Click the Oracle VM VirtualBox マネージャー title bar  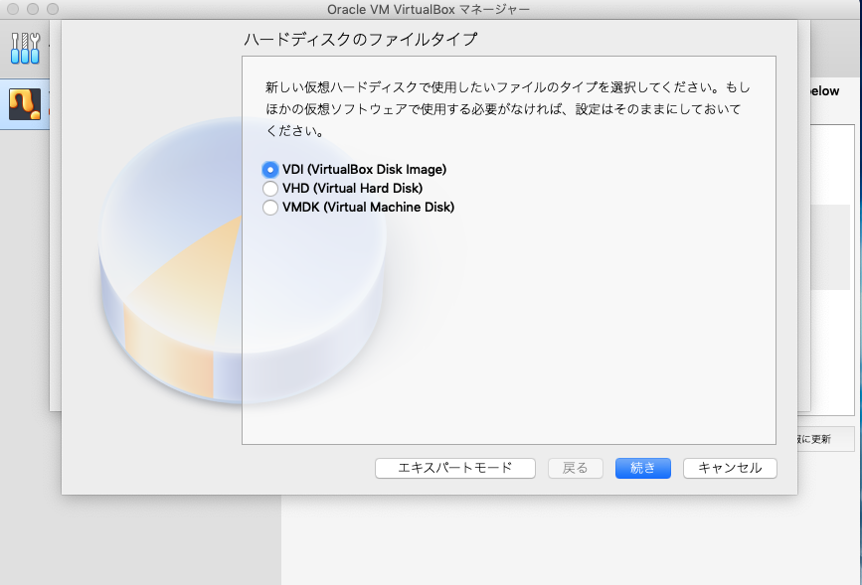click(431, 9)
